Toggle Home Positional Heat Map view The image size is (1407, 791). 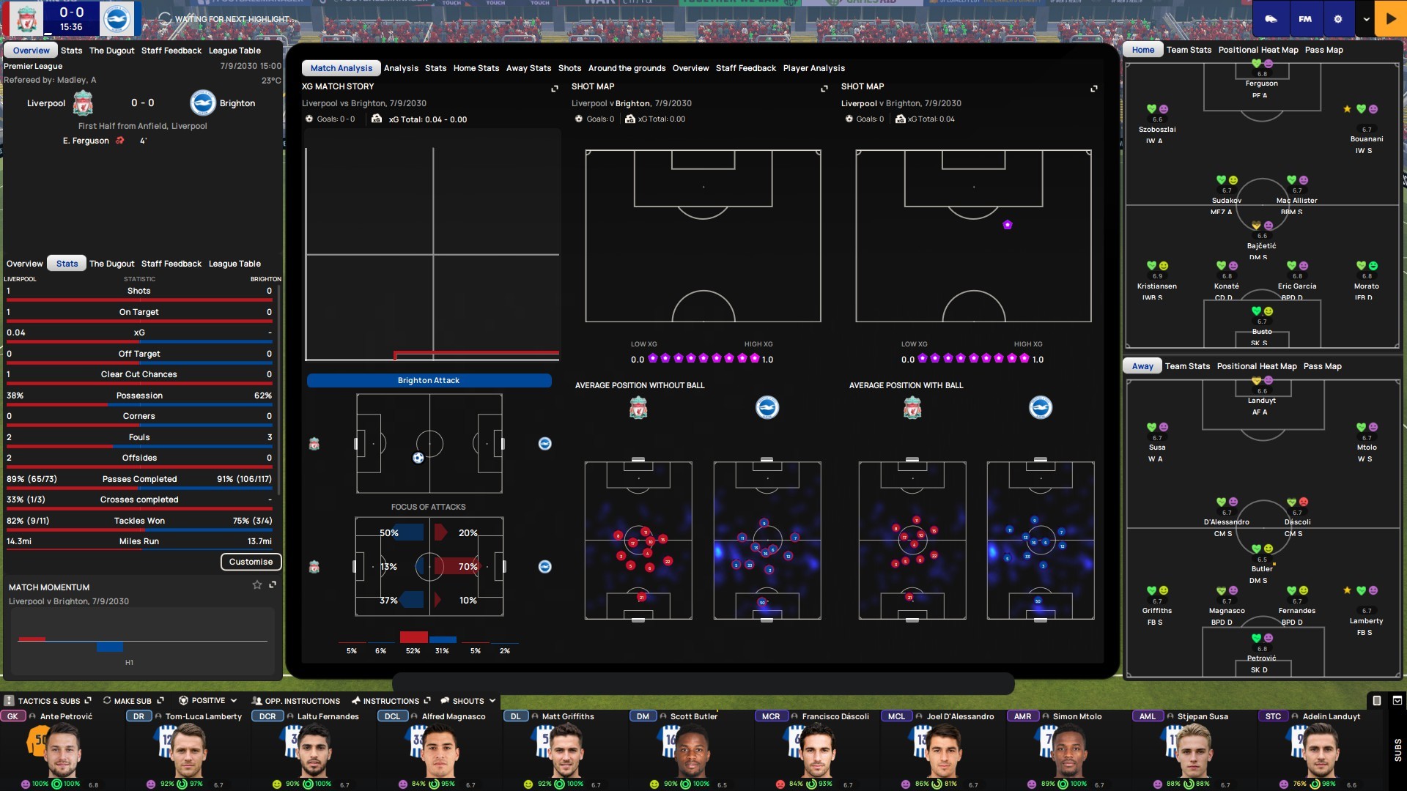coord(1258,50)
